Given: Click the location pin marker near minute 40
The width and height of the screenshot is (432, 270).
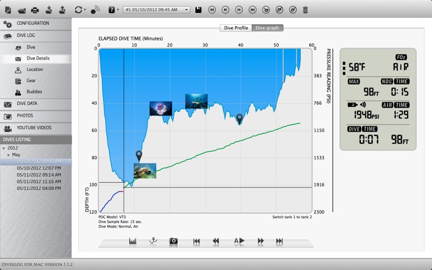Looking at the screenshot, I should (240, 119).
